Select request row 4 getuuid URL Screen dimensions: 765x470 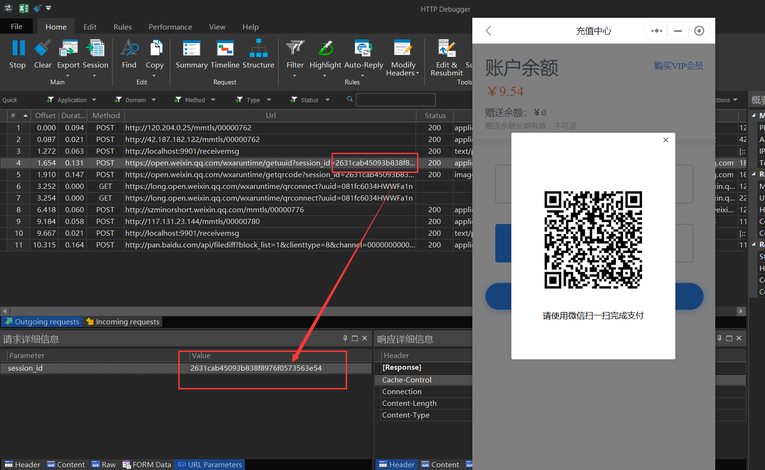click(x=270, y=163)
